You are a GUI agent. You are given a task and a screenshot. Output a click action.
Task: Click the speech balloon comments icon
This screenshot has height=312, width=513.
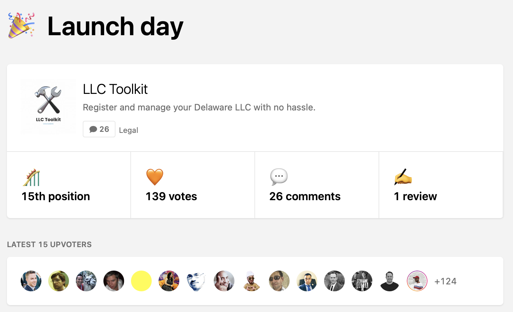pos(279,177)
